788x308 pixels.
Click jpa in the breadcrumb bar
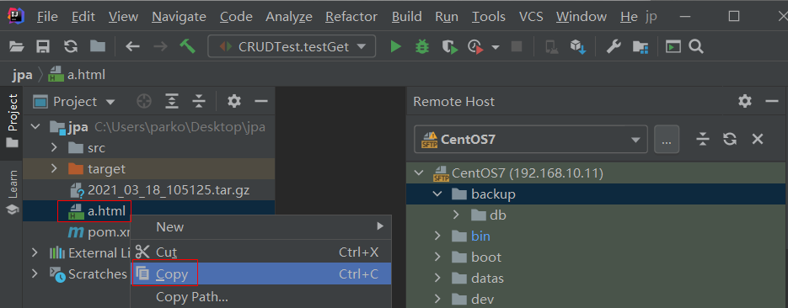tap(23, 75)
